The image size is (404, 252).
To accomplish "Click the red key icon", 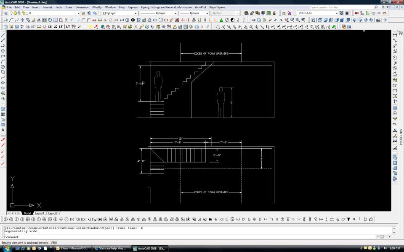I will pos(356,13).
